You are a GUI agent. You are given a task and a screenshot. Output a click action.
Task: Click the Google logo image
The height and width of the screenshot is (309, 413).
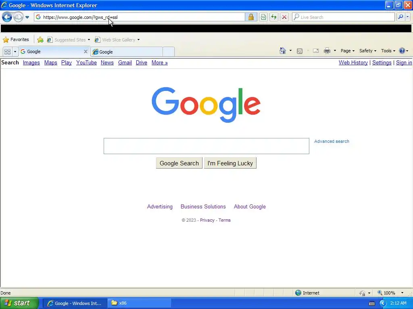[206, 105]
